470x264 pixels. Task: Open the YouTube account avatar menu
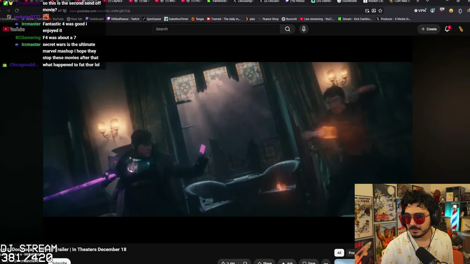click(x=461, y=29)
